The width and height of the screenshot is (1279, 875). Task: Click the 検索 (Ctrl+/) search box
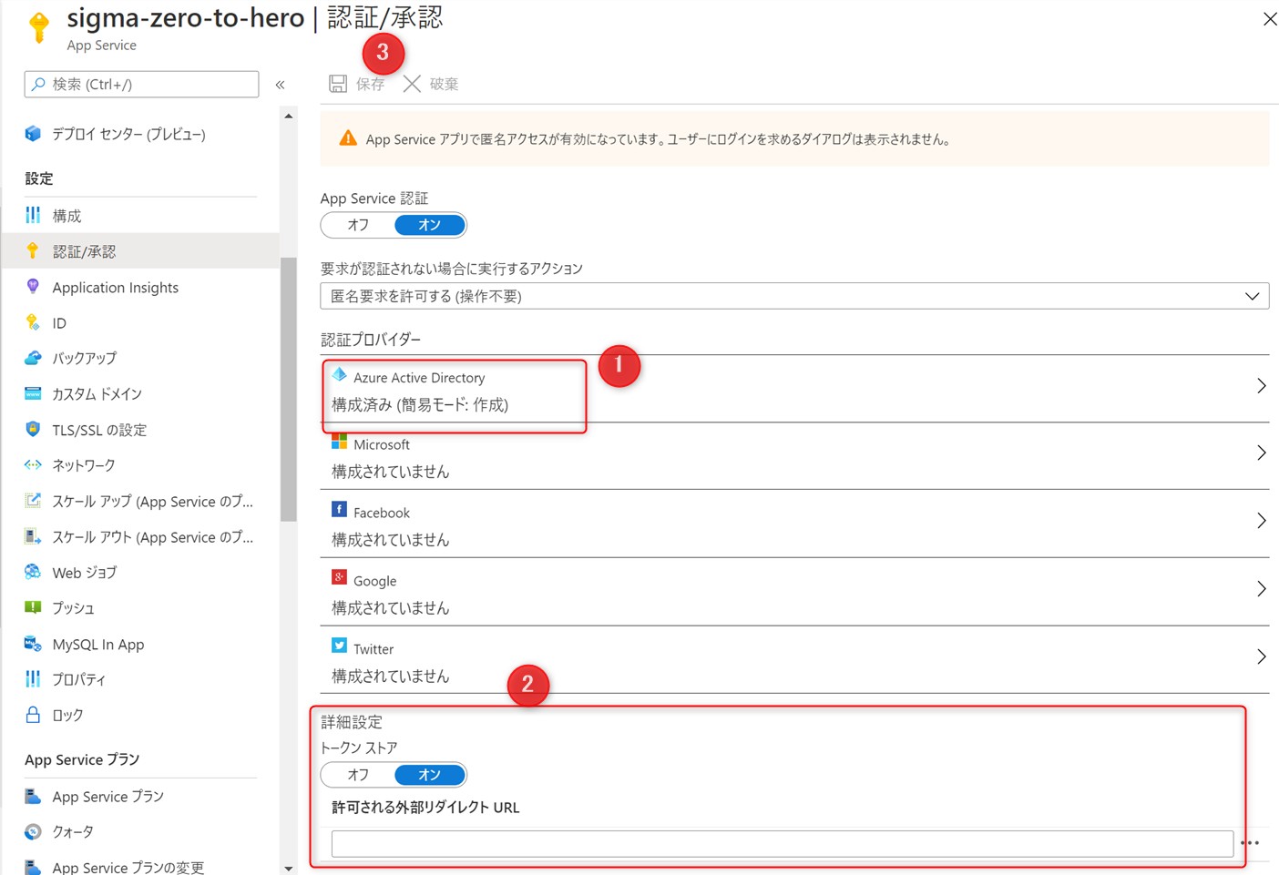pos(141,84)
